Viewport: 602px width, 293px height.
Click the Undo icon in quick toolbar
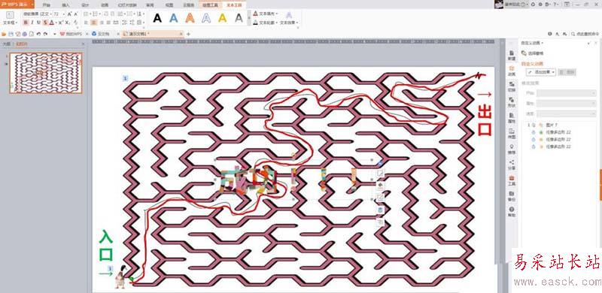point(39,34)
